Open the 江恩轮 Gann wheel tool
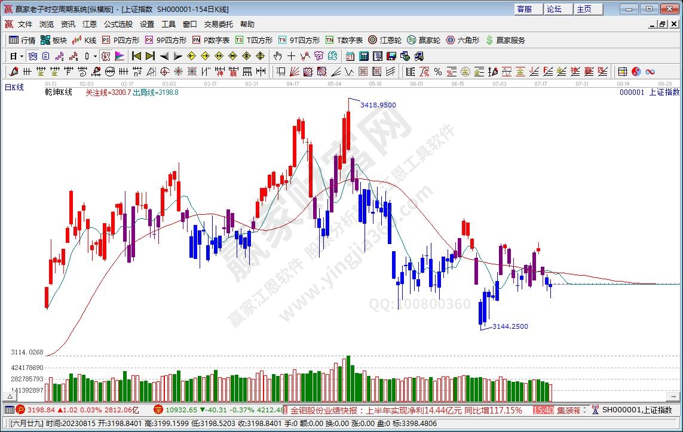This screenshot has height=432, width=683. click(385, 40)
